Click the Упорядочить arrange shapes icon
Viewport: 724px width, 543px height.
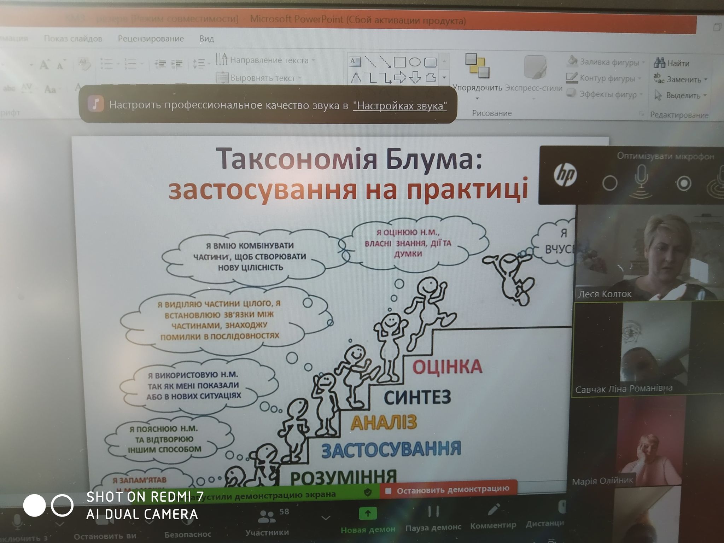point(477,66)
